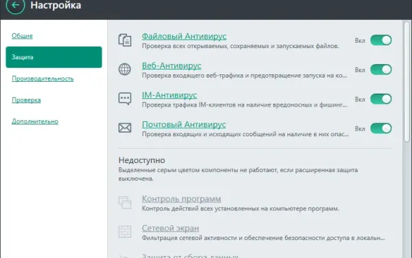Click the Сетевой экран firewall brick icon
The height and width of the screenshot is (258, 412).
point(125,232)
